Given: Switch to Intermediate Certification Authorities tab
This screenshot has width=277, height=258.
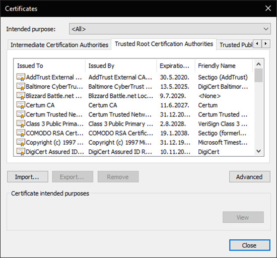Looking at the screenshot, I should (x=59, y=45).
